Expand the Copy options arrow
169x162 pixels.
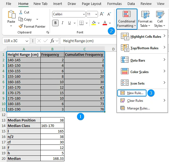[37, 19]
